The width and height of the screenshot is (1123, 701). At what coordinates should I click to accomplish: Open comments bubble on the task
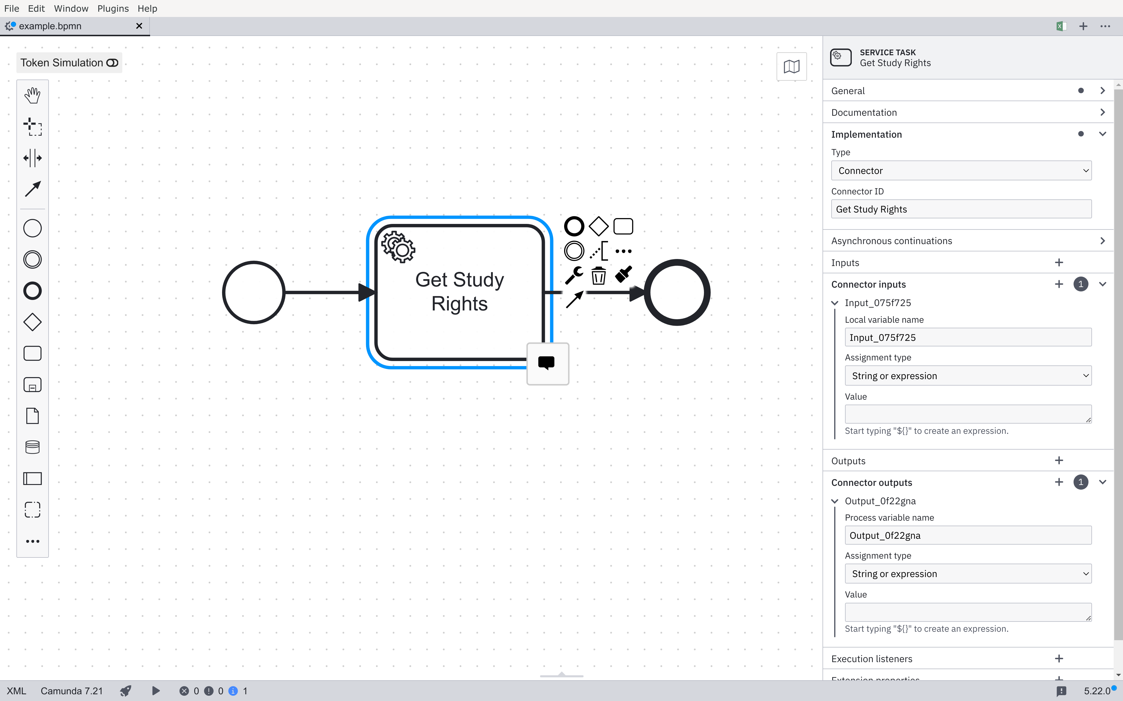click(x=547, y=363)
